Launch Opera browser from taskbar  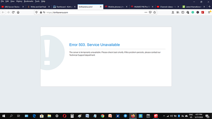pyautogui.click(x=65, y=116)
